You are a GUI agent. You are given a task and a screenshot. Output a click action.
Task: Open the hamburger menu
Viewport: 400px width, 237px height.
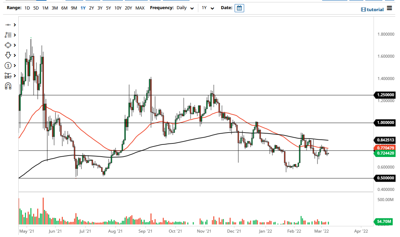tap(389, 8)
